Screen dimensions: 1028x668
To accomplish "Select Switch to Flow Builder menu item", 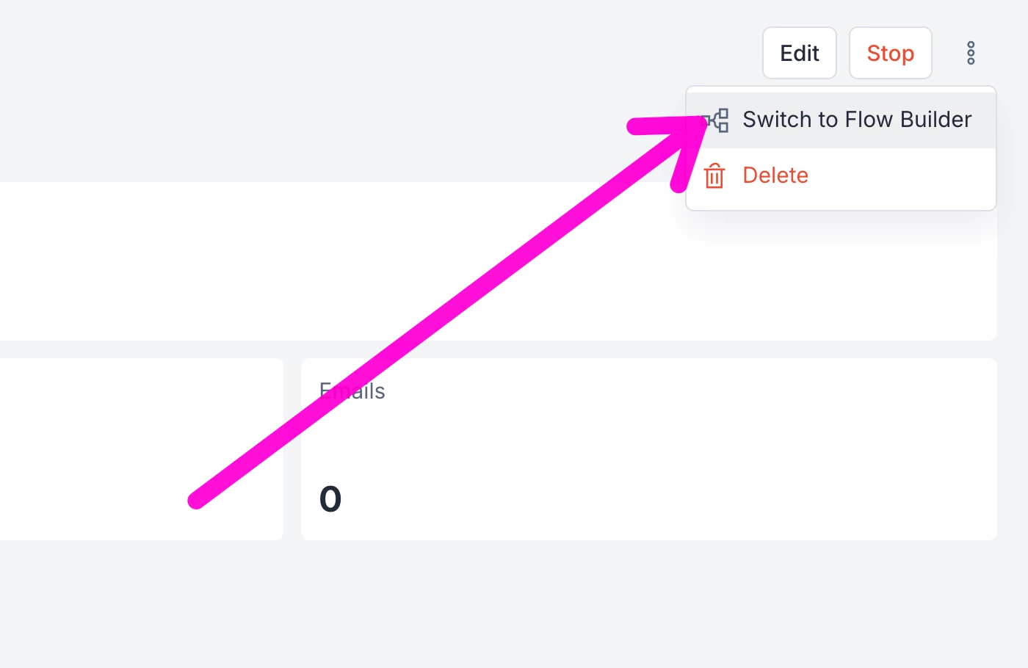I will (x=856, y=120).
